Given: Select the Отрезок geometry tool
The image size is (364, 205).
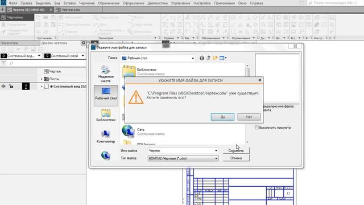Looking at the screenshot, I should click(x=68, y=32).
